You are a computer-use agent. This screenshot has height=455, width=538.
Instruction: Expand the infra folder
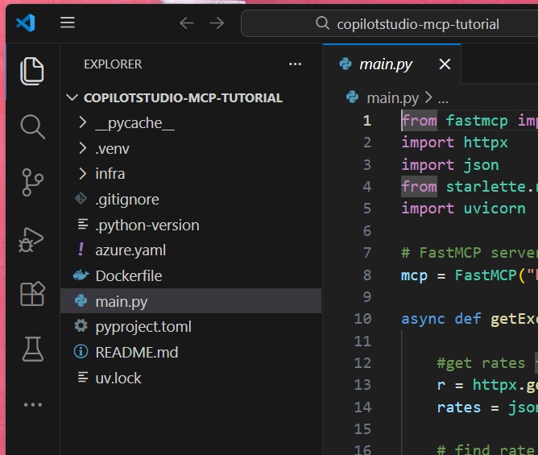coord(110,174)
